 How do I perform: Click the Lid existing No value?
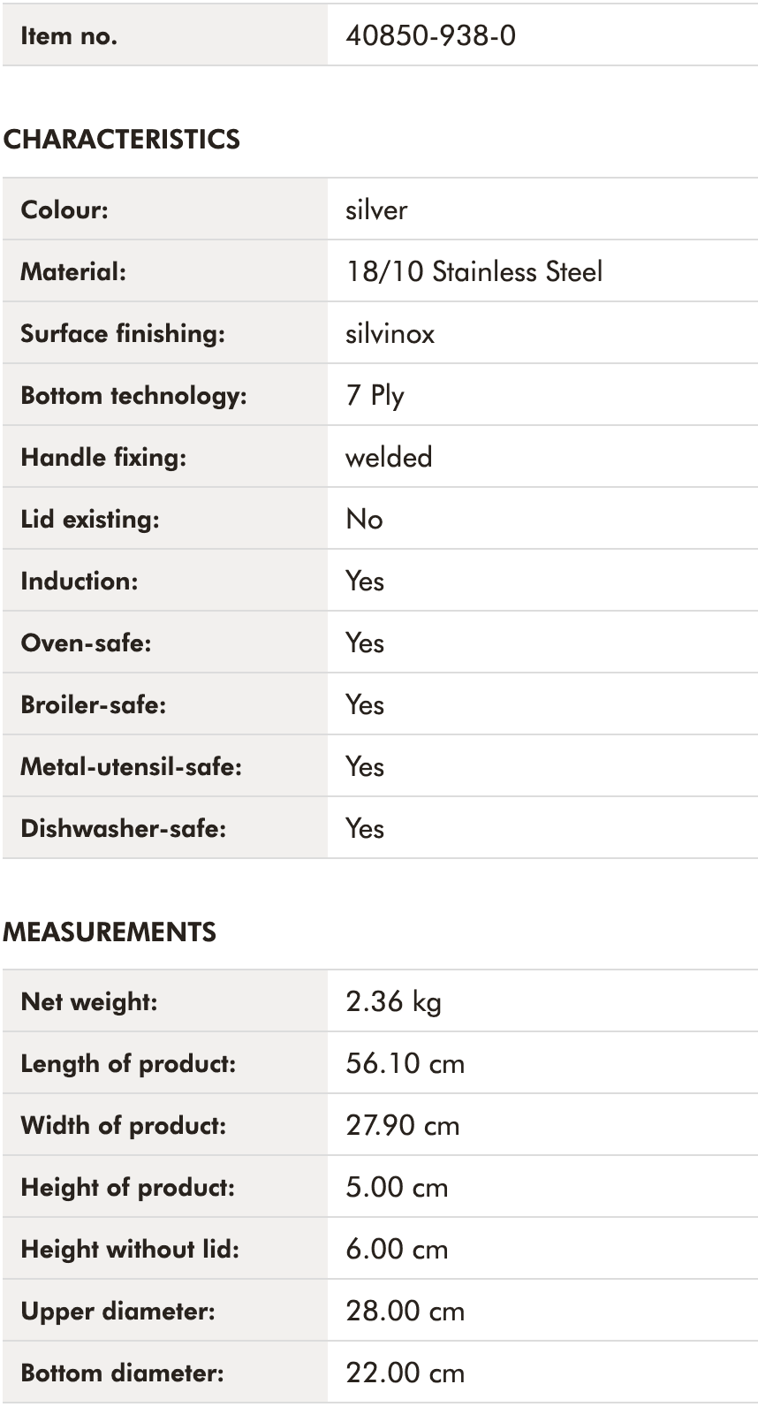(364, 519)
